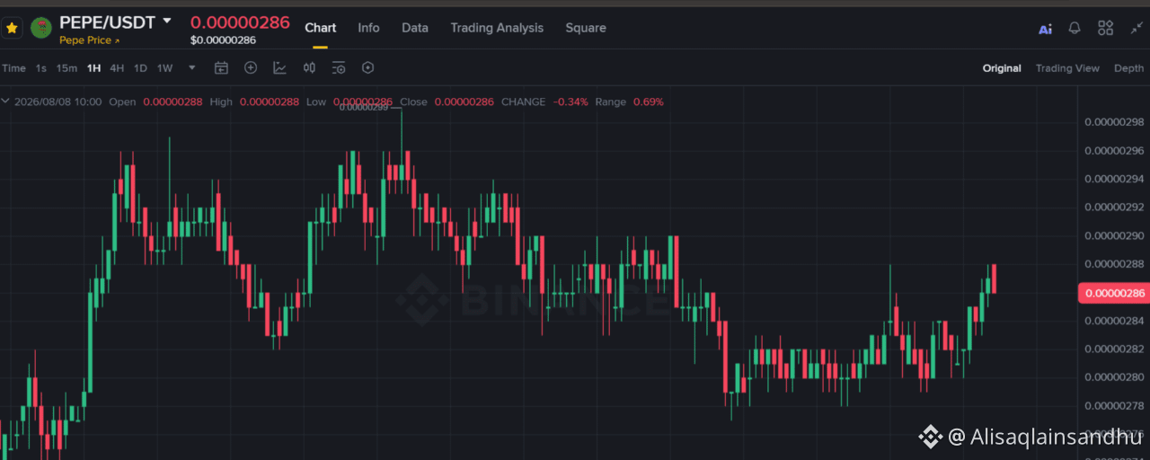Switch to Trading View chart mode
The height and width of the screenshot is (460, 1150).
(x=1067, y=68)
